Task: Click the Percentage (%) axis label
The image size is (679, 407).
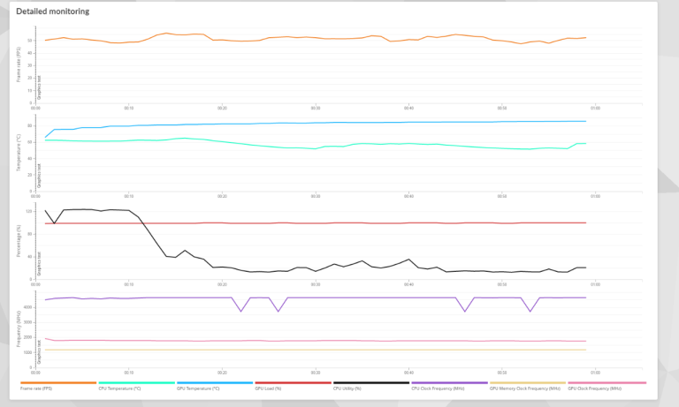Action: (x=18, y=241)
